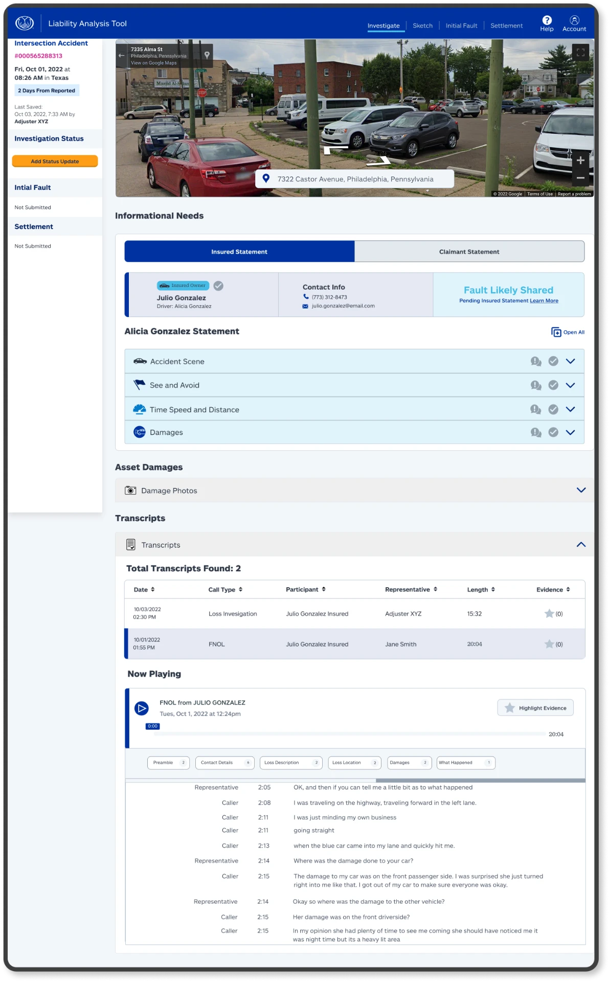Jump to the What Happened transcript section

click(466, 763)
